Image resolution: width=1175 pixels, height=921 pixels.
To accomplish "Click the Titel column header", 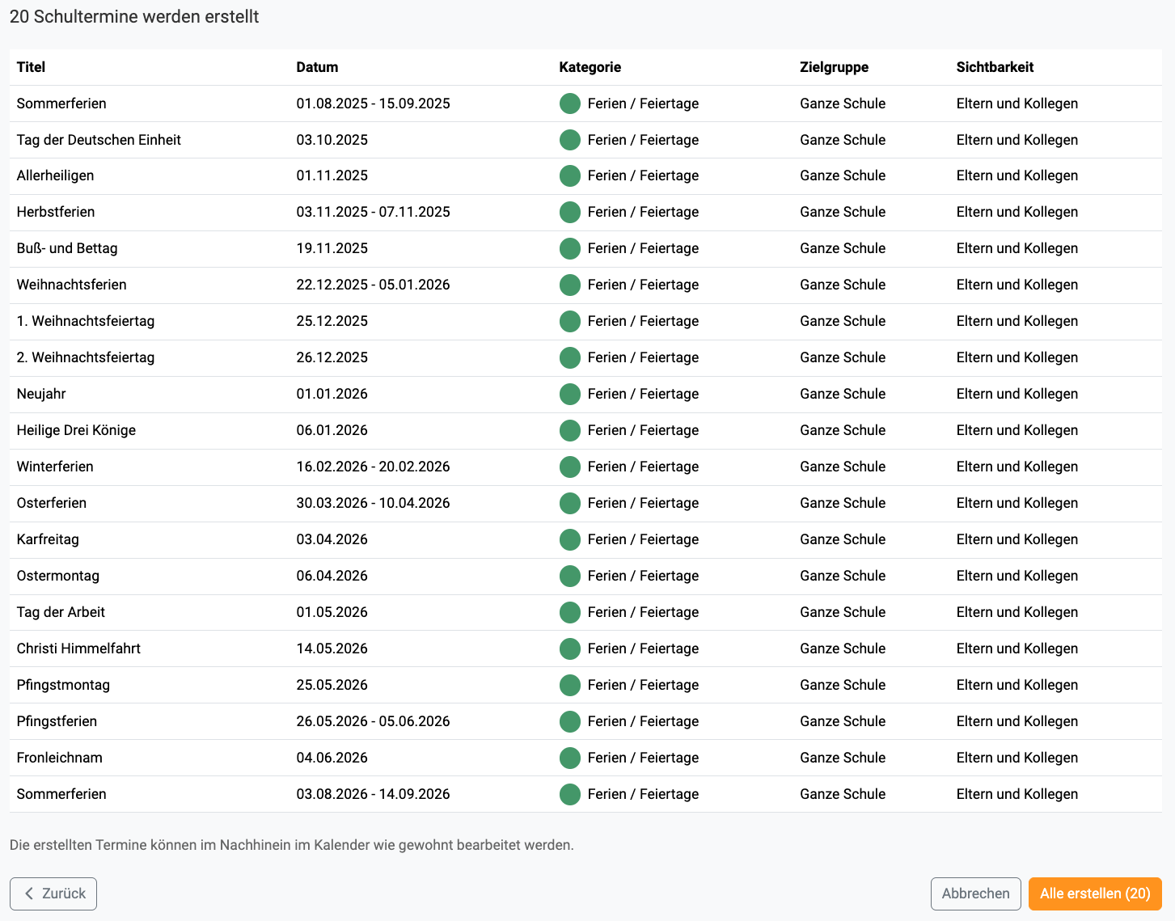I will (x=31, y=67).
